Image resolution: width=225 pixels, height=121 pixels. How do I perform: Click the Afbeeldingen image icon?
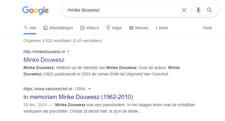(x=45, y=28)
